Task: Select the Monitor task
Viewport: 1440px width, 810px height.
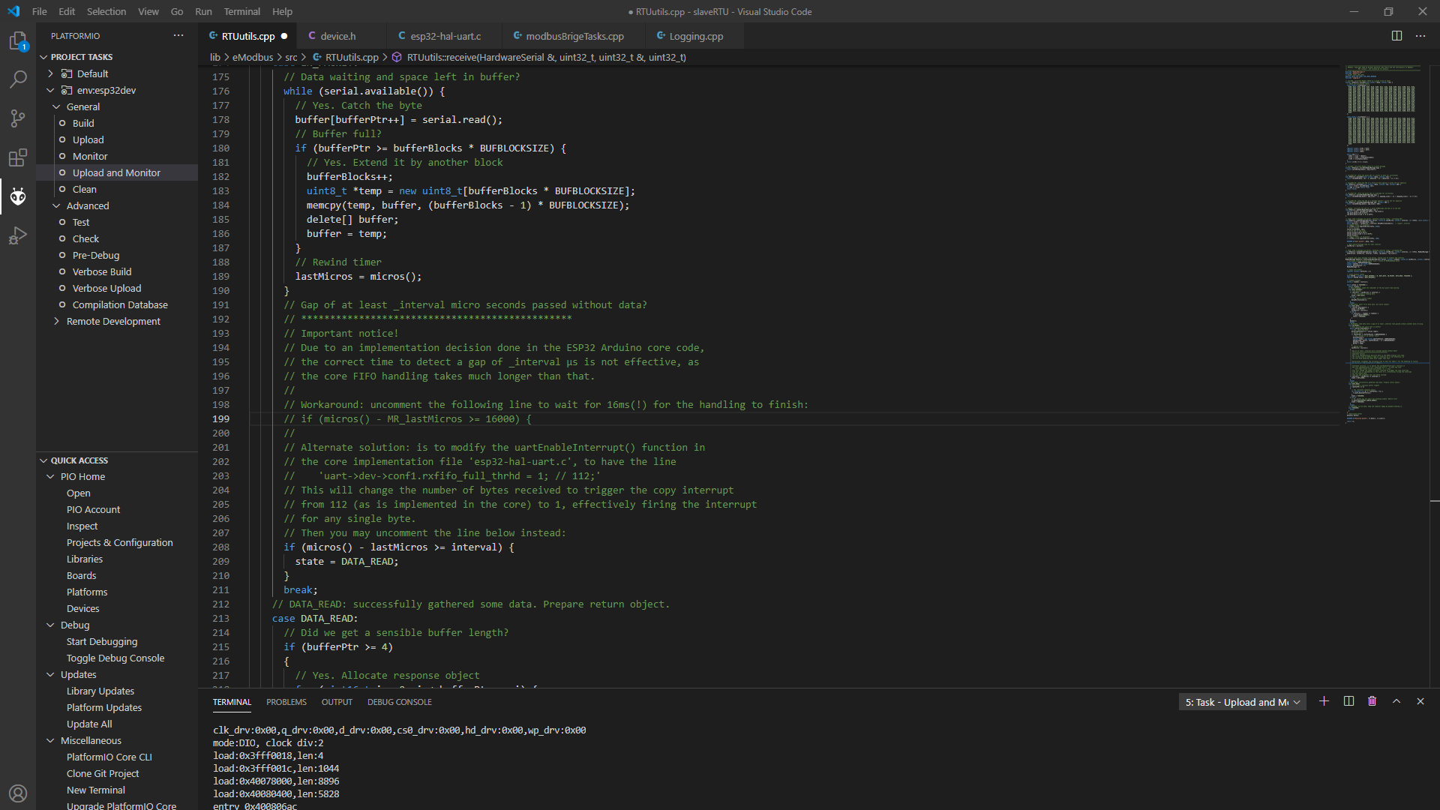Action: [x=89, y=156]
